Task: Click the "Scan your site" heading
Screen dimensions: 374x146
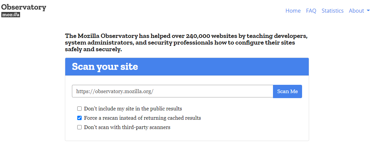Action: (x=105, y=67)
